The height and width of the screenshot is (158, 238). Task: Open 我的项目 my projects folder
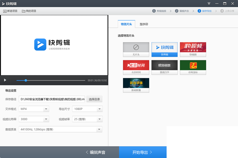click(x=29, y=11)
